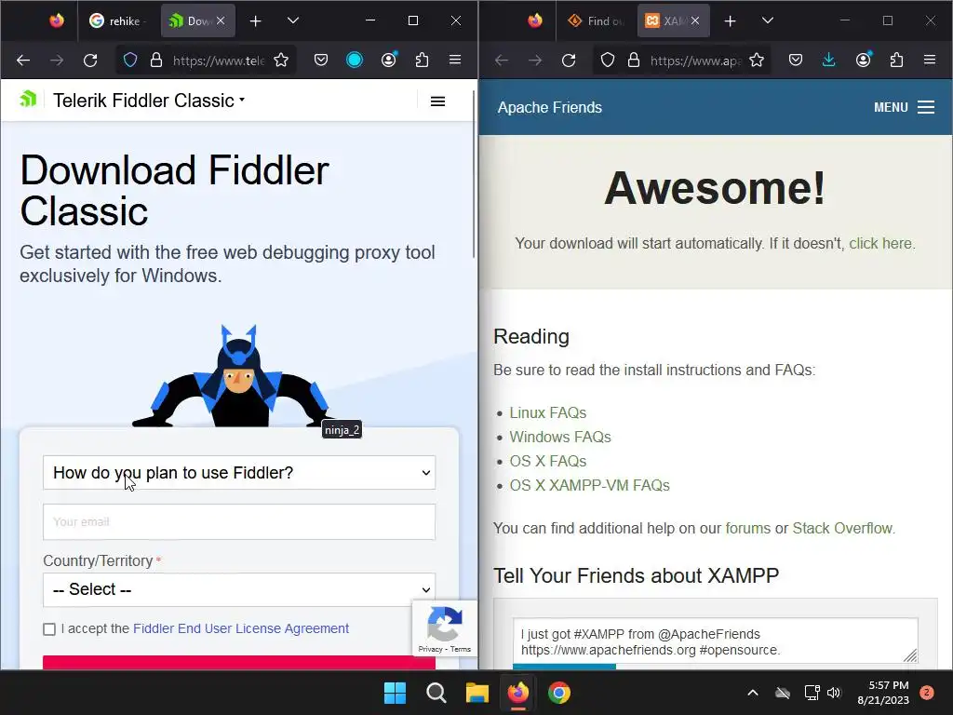Open tracking protection shield on Telerik page
The width and height of the screenshot is (953, 715).
pyautogui.click(x=130, y=61)
